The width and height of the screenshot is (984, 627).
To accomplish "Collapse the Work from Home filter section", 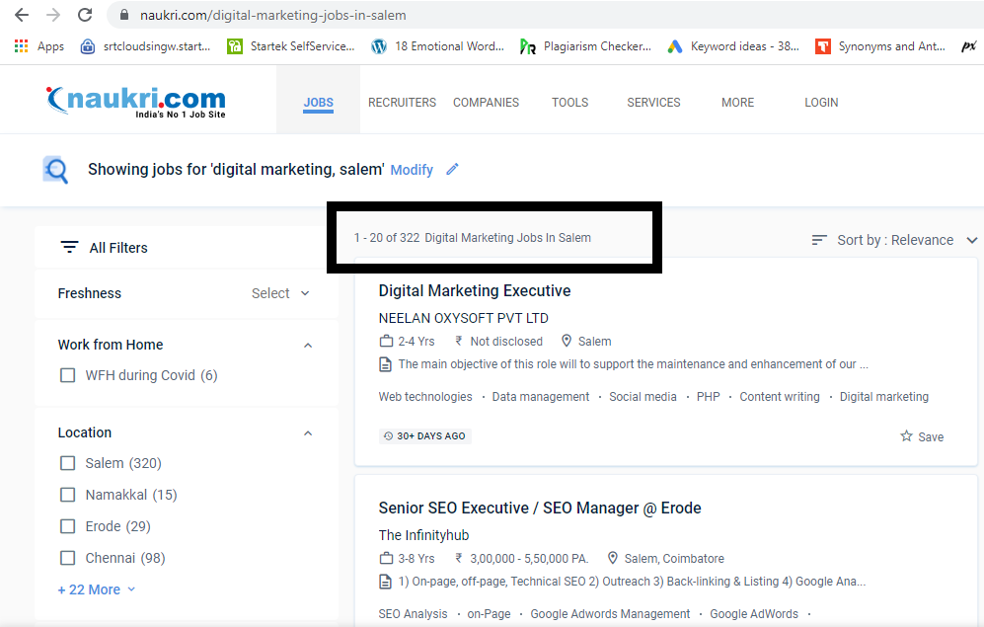I will (x=308, y=346).
